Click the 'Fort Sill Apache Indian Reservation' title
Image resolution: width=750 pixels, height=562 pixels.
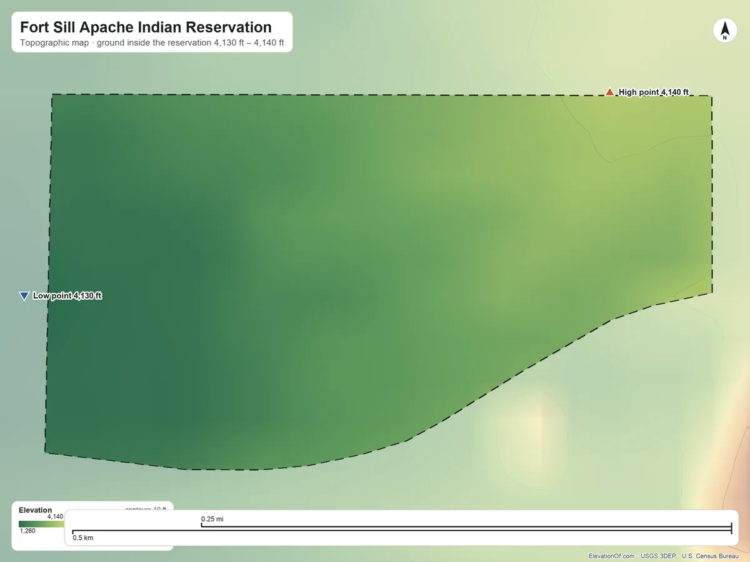[146, 27]
